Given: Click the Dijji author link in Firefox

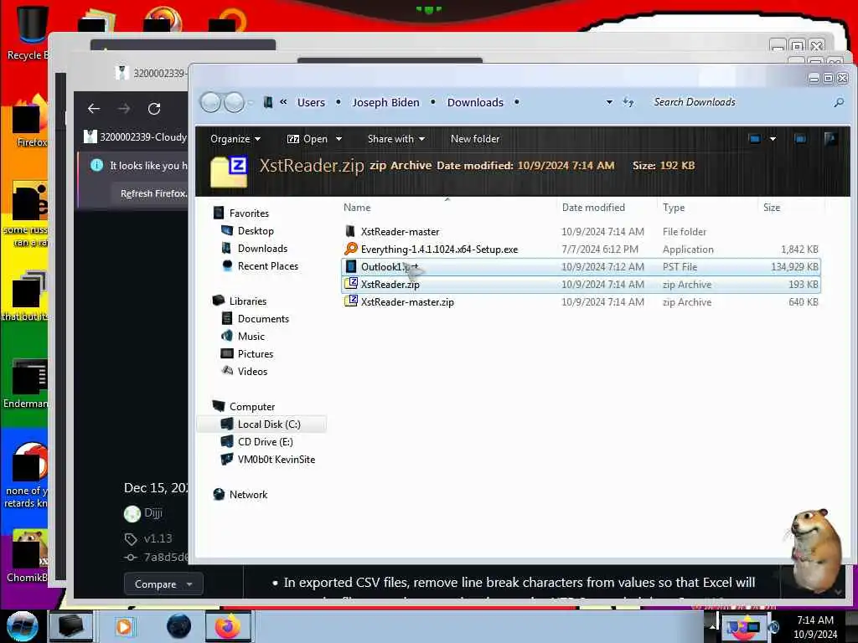Looking at the screenshot, I should pos(152,513).
